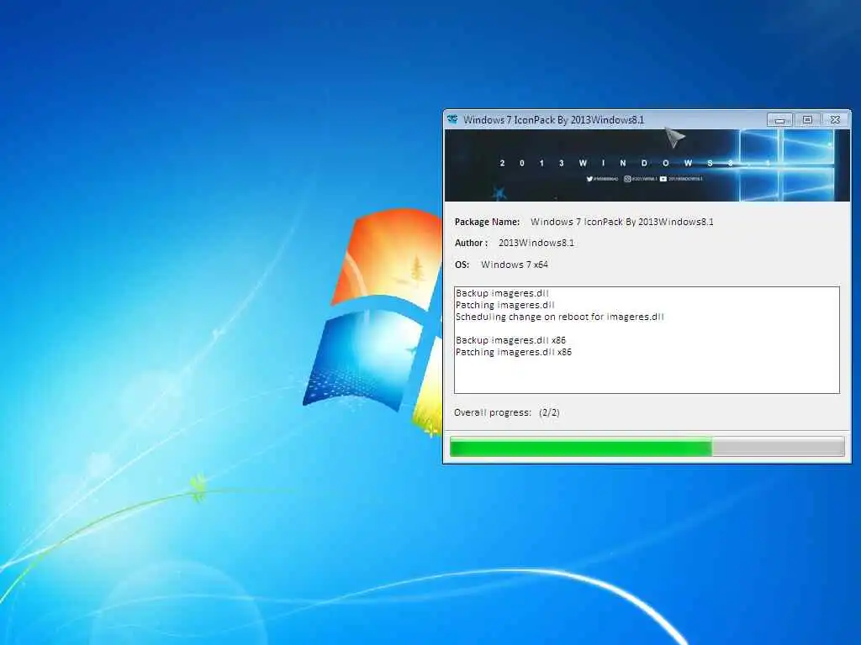Select the package name value text
861x645 pixels.
pos(622,222)
